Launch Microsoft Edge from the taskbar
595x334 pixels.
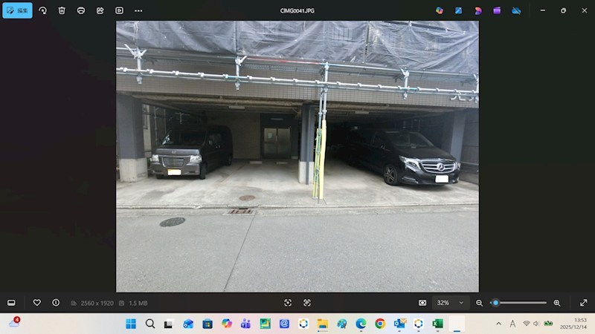point(361,324)
